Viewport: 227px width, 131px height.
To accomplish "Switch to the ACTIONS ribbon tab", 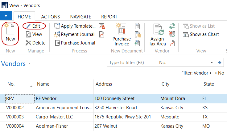I will coord(50,17).
